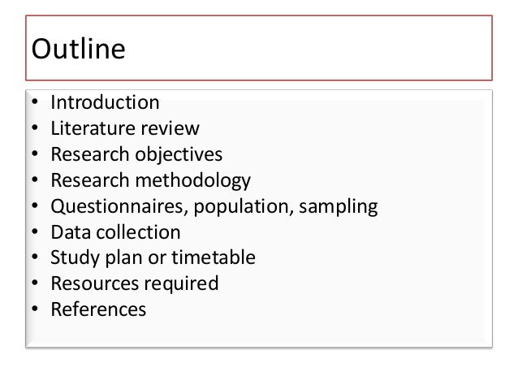Select the Research objectives bullet
The image size is (518, 389).
click(136, 154)
